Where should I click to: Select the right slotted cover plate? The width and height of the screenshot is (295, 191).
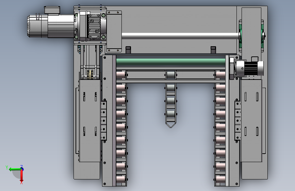[x=251, y=120]
